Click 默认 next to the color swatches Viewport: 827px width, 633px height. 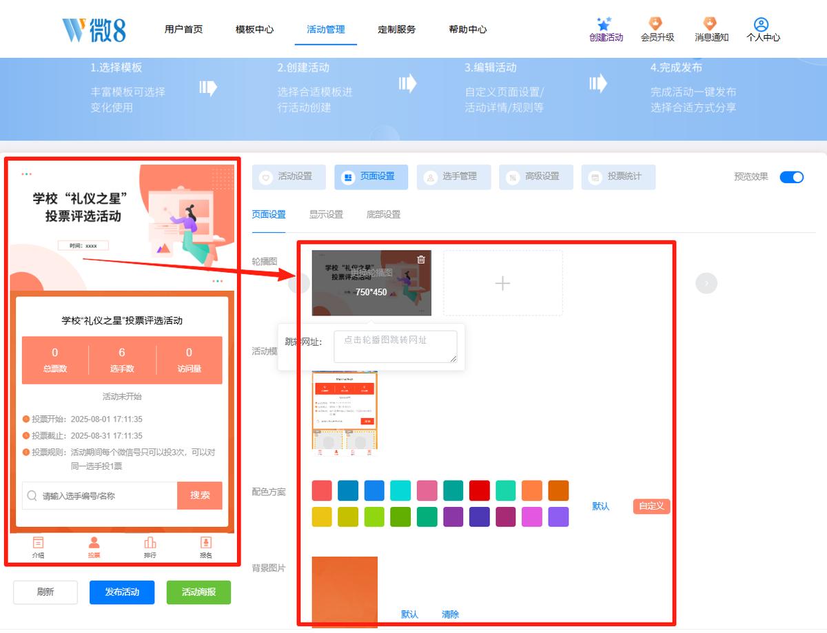(601, 506)
